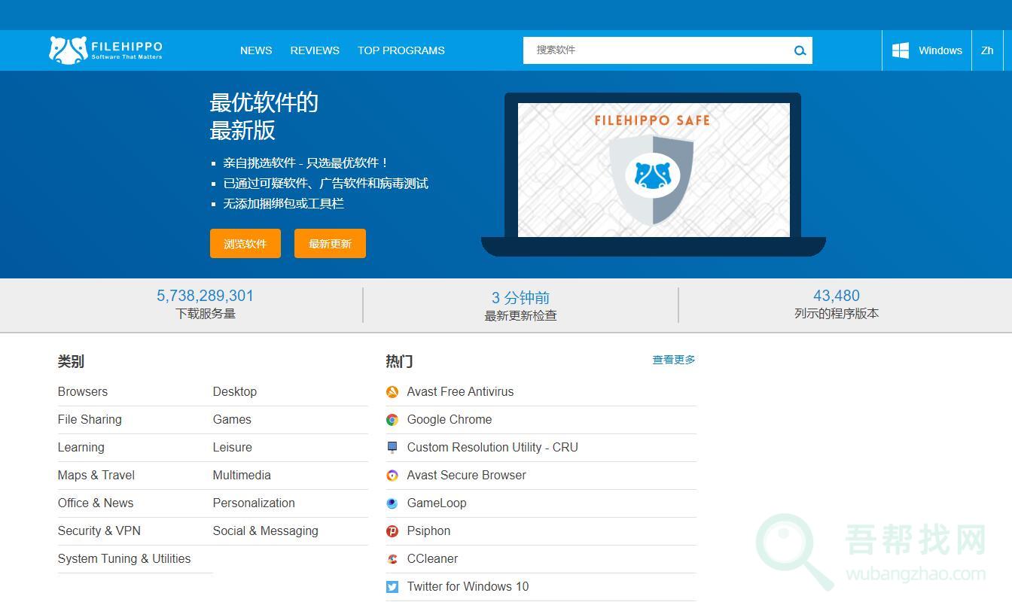Click the FileHippo Safe laptop image
The width and height of the screenshot is (1012, 605).
point(653,173)
